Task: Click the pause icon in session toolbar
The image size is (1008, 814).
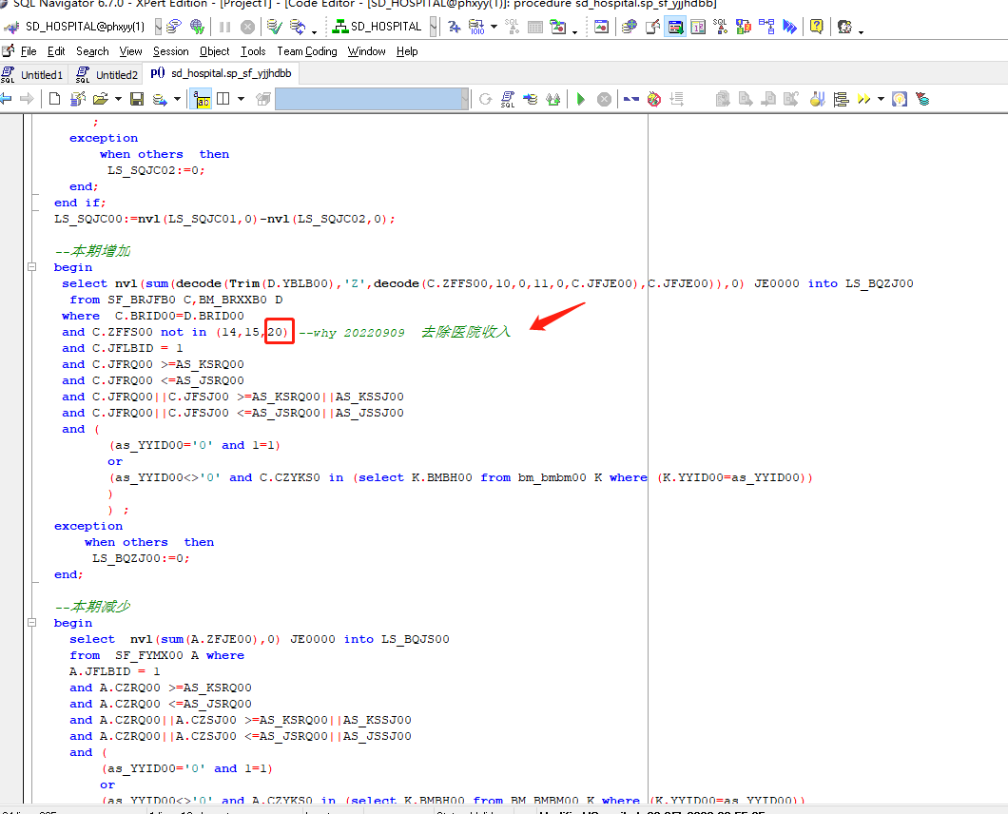Action: pos(225,27)
